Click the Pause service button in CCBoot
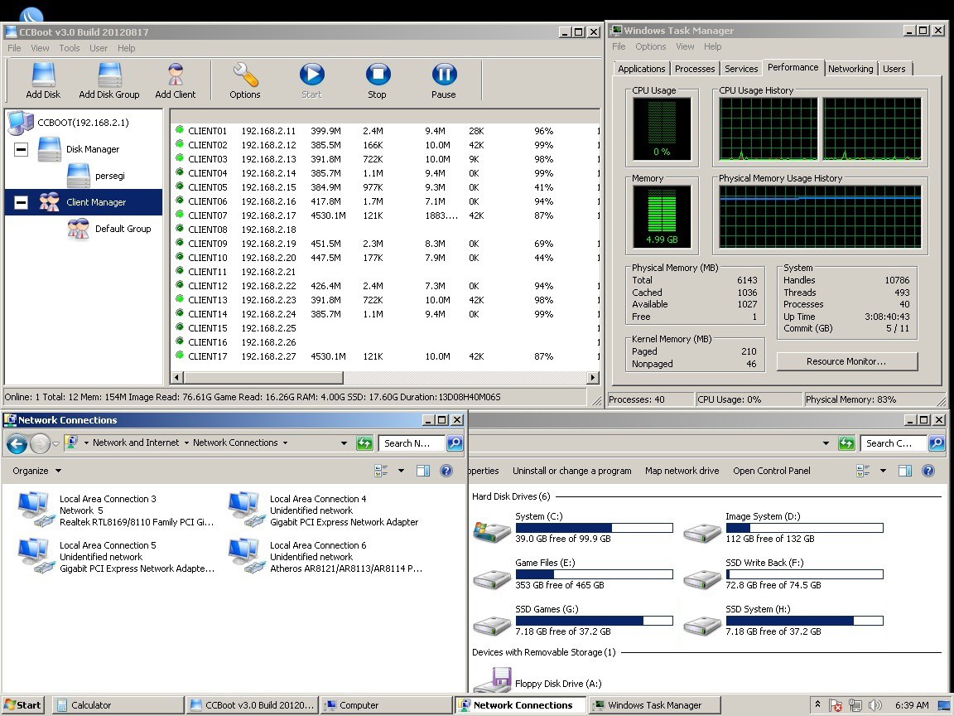954x716 pixels. coord(444,81)
